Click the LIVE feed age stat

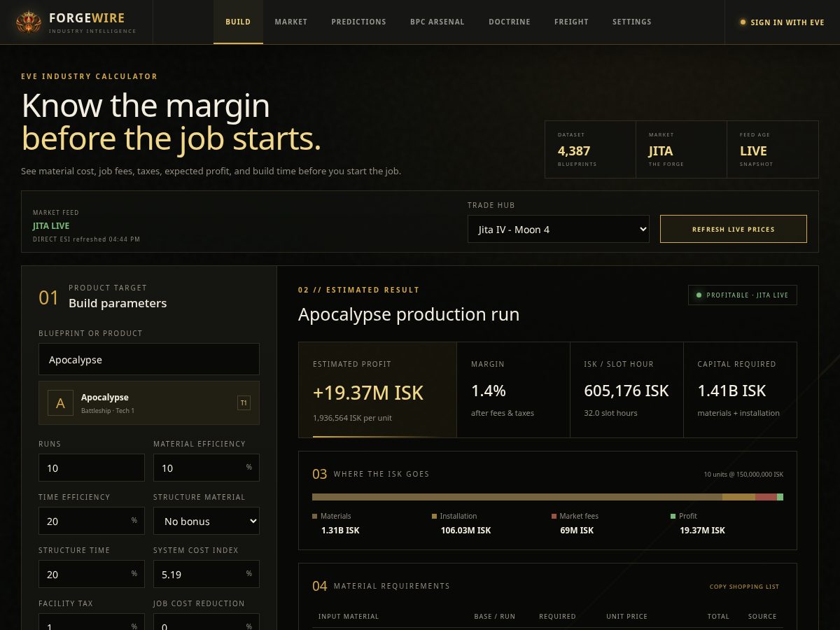click(773, 149)
